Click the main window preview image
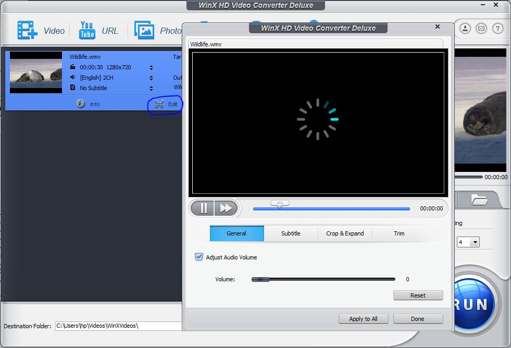This screenshot has width=511, height=348. pyautogui.click(x=480, y=110)
